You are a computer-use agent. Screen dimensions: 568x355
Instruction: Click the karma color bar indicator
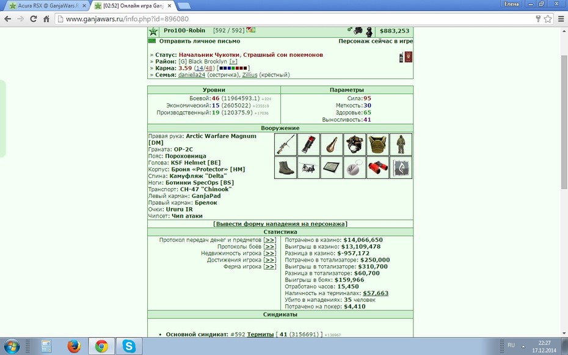pyautogui.click(x=233, y=68)
